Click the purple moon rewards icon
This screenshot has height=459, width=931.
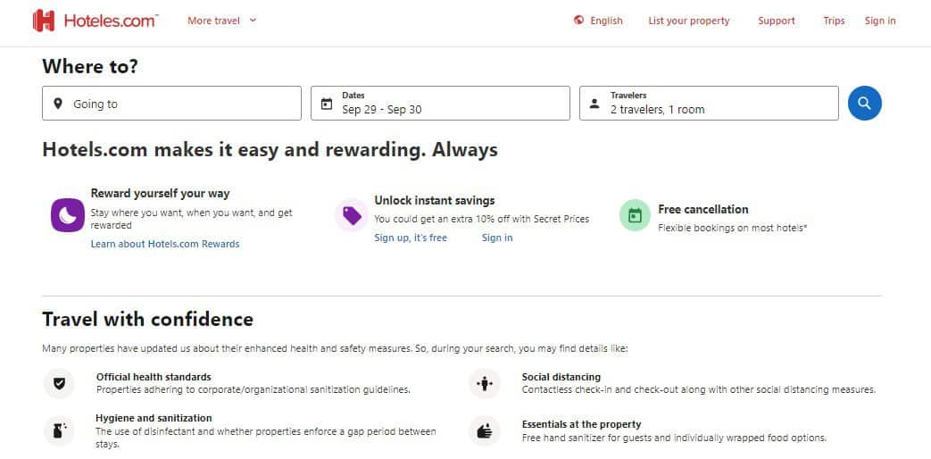68,215
